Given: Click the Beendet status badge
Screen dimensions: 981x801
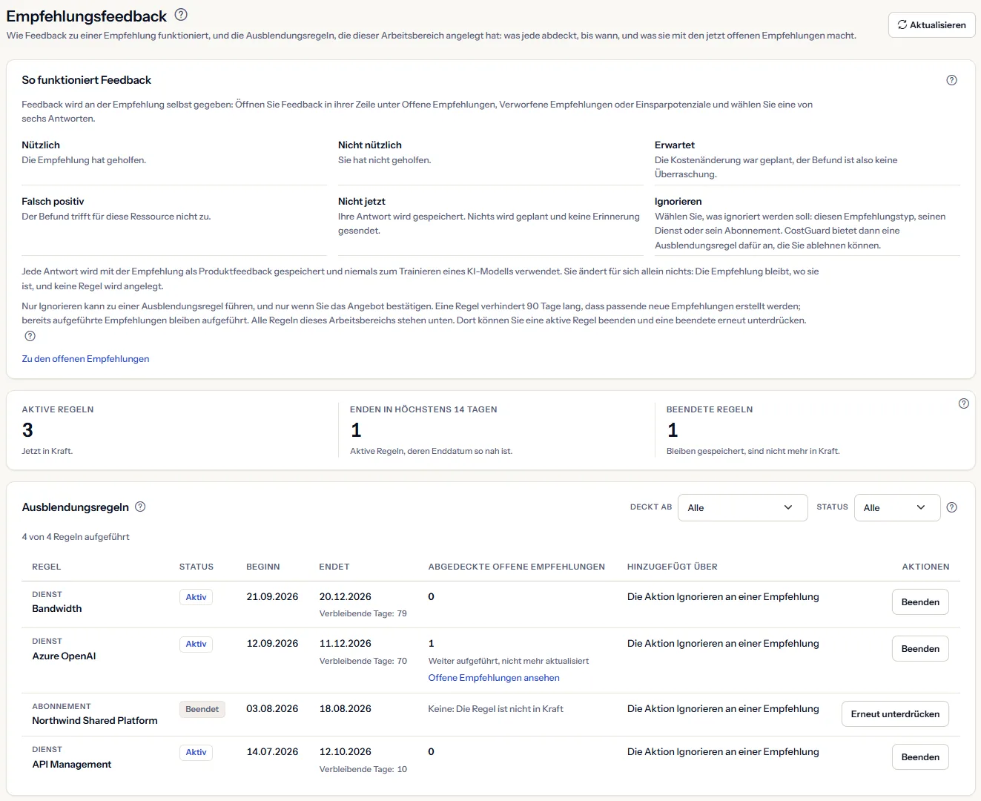Looking at the screenshot, I should point(202,709).
